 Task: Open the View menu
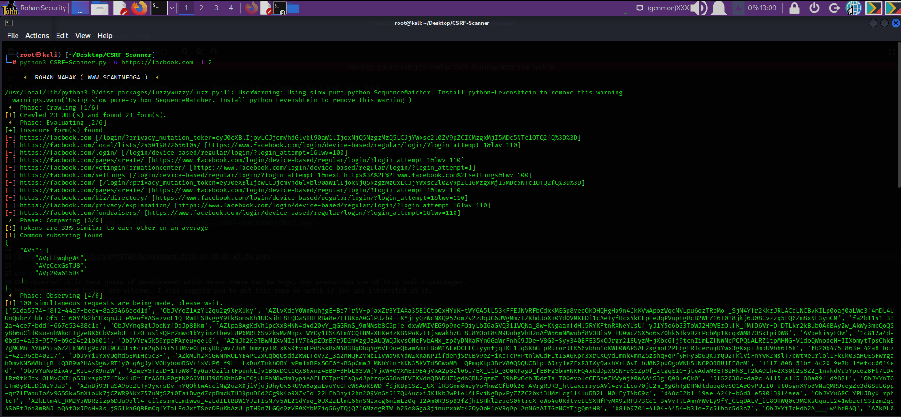click(x=83, y=36)
